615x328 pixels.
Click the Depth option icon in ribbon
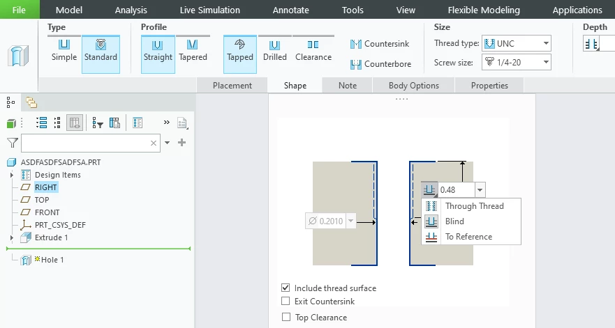[x=592, y=44]
